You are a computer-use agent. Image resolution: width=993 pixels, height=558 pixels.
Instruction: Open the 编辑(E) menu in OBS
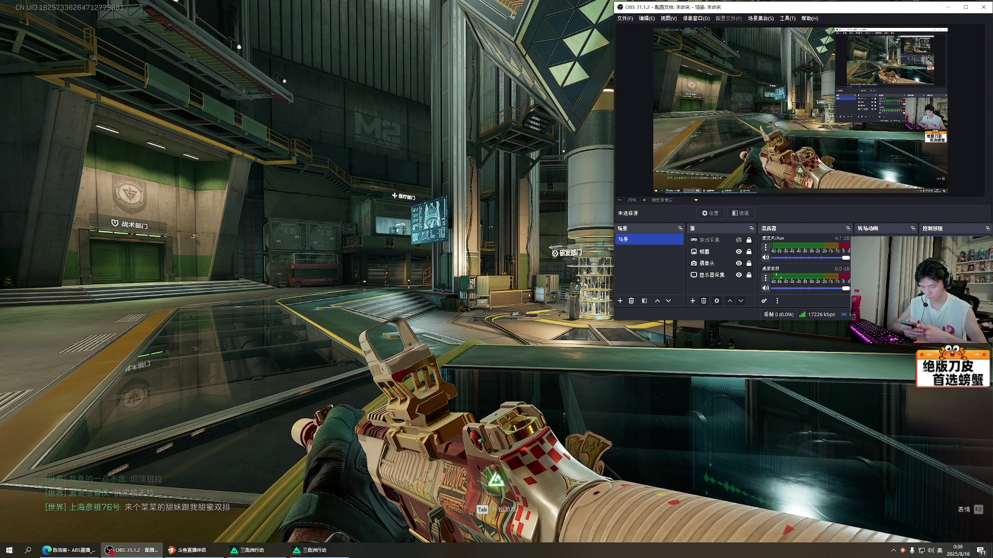[x=646, y=19]
